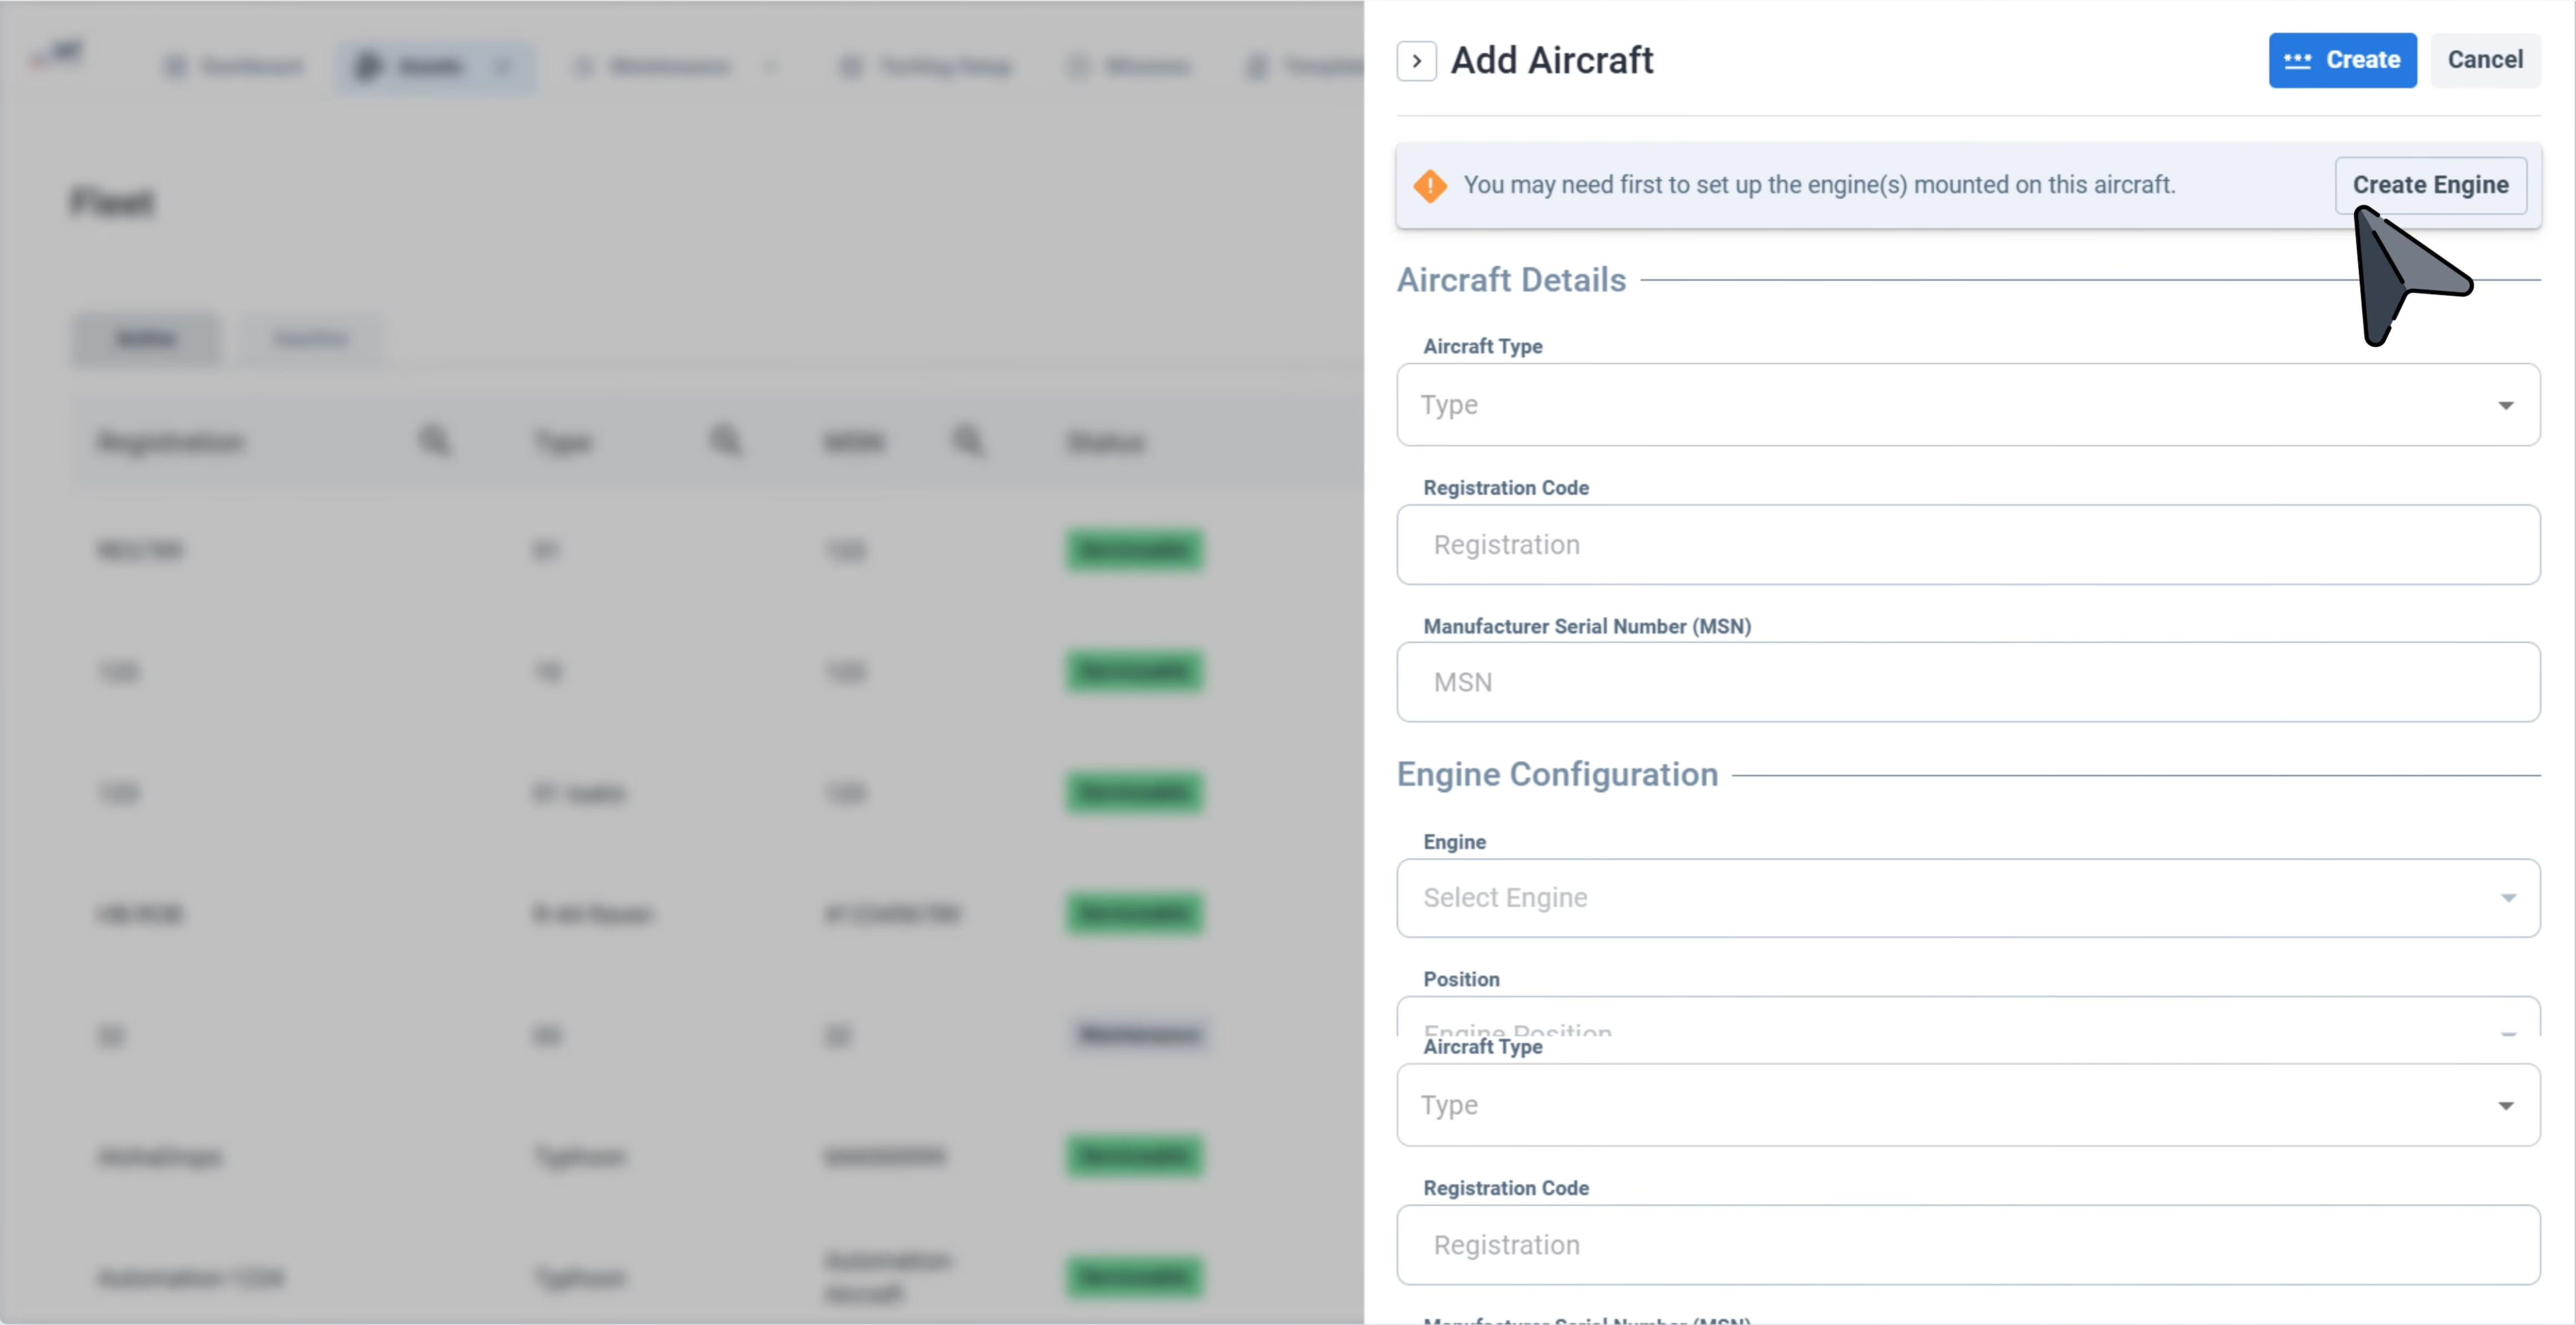Click the Type column search icon
This screenshot has width=2576, height=1325.
[726, 440]
